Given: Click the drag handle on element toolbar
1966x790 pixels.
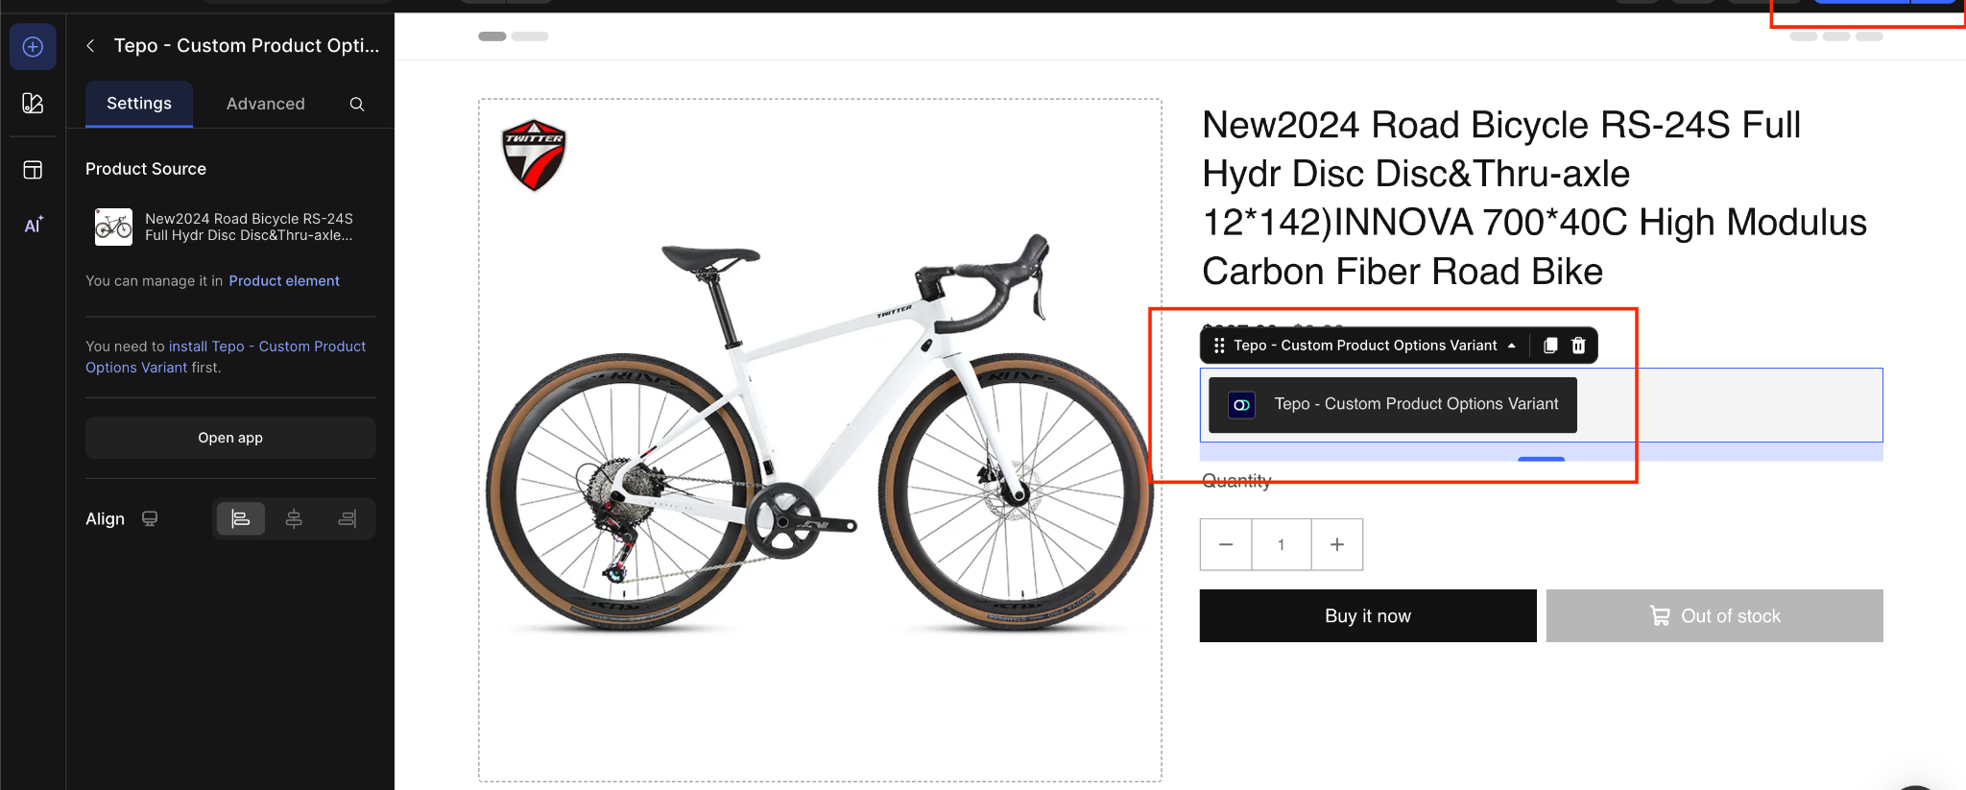Looking at the screenshot, I should (1219, 346).
